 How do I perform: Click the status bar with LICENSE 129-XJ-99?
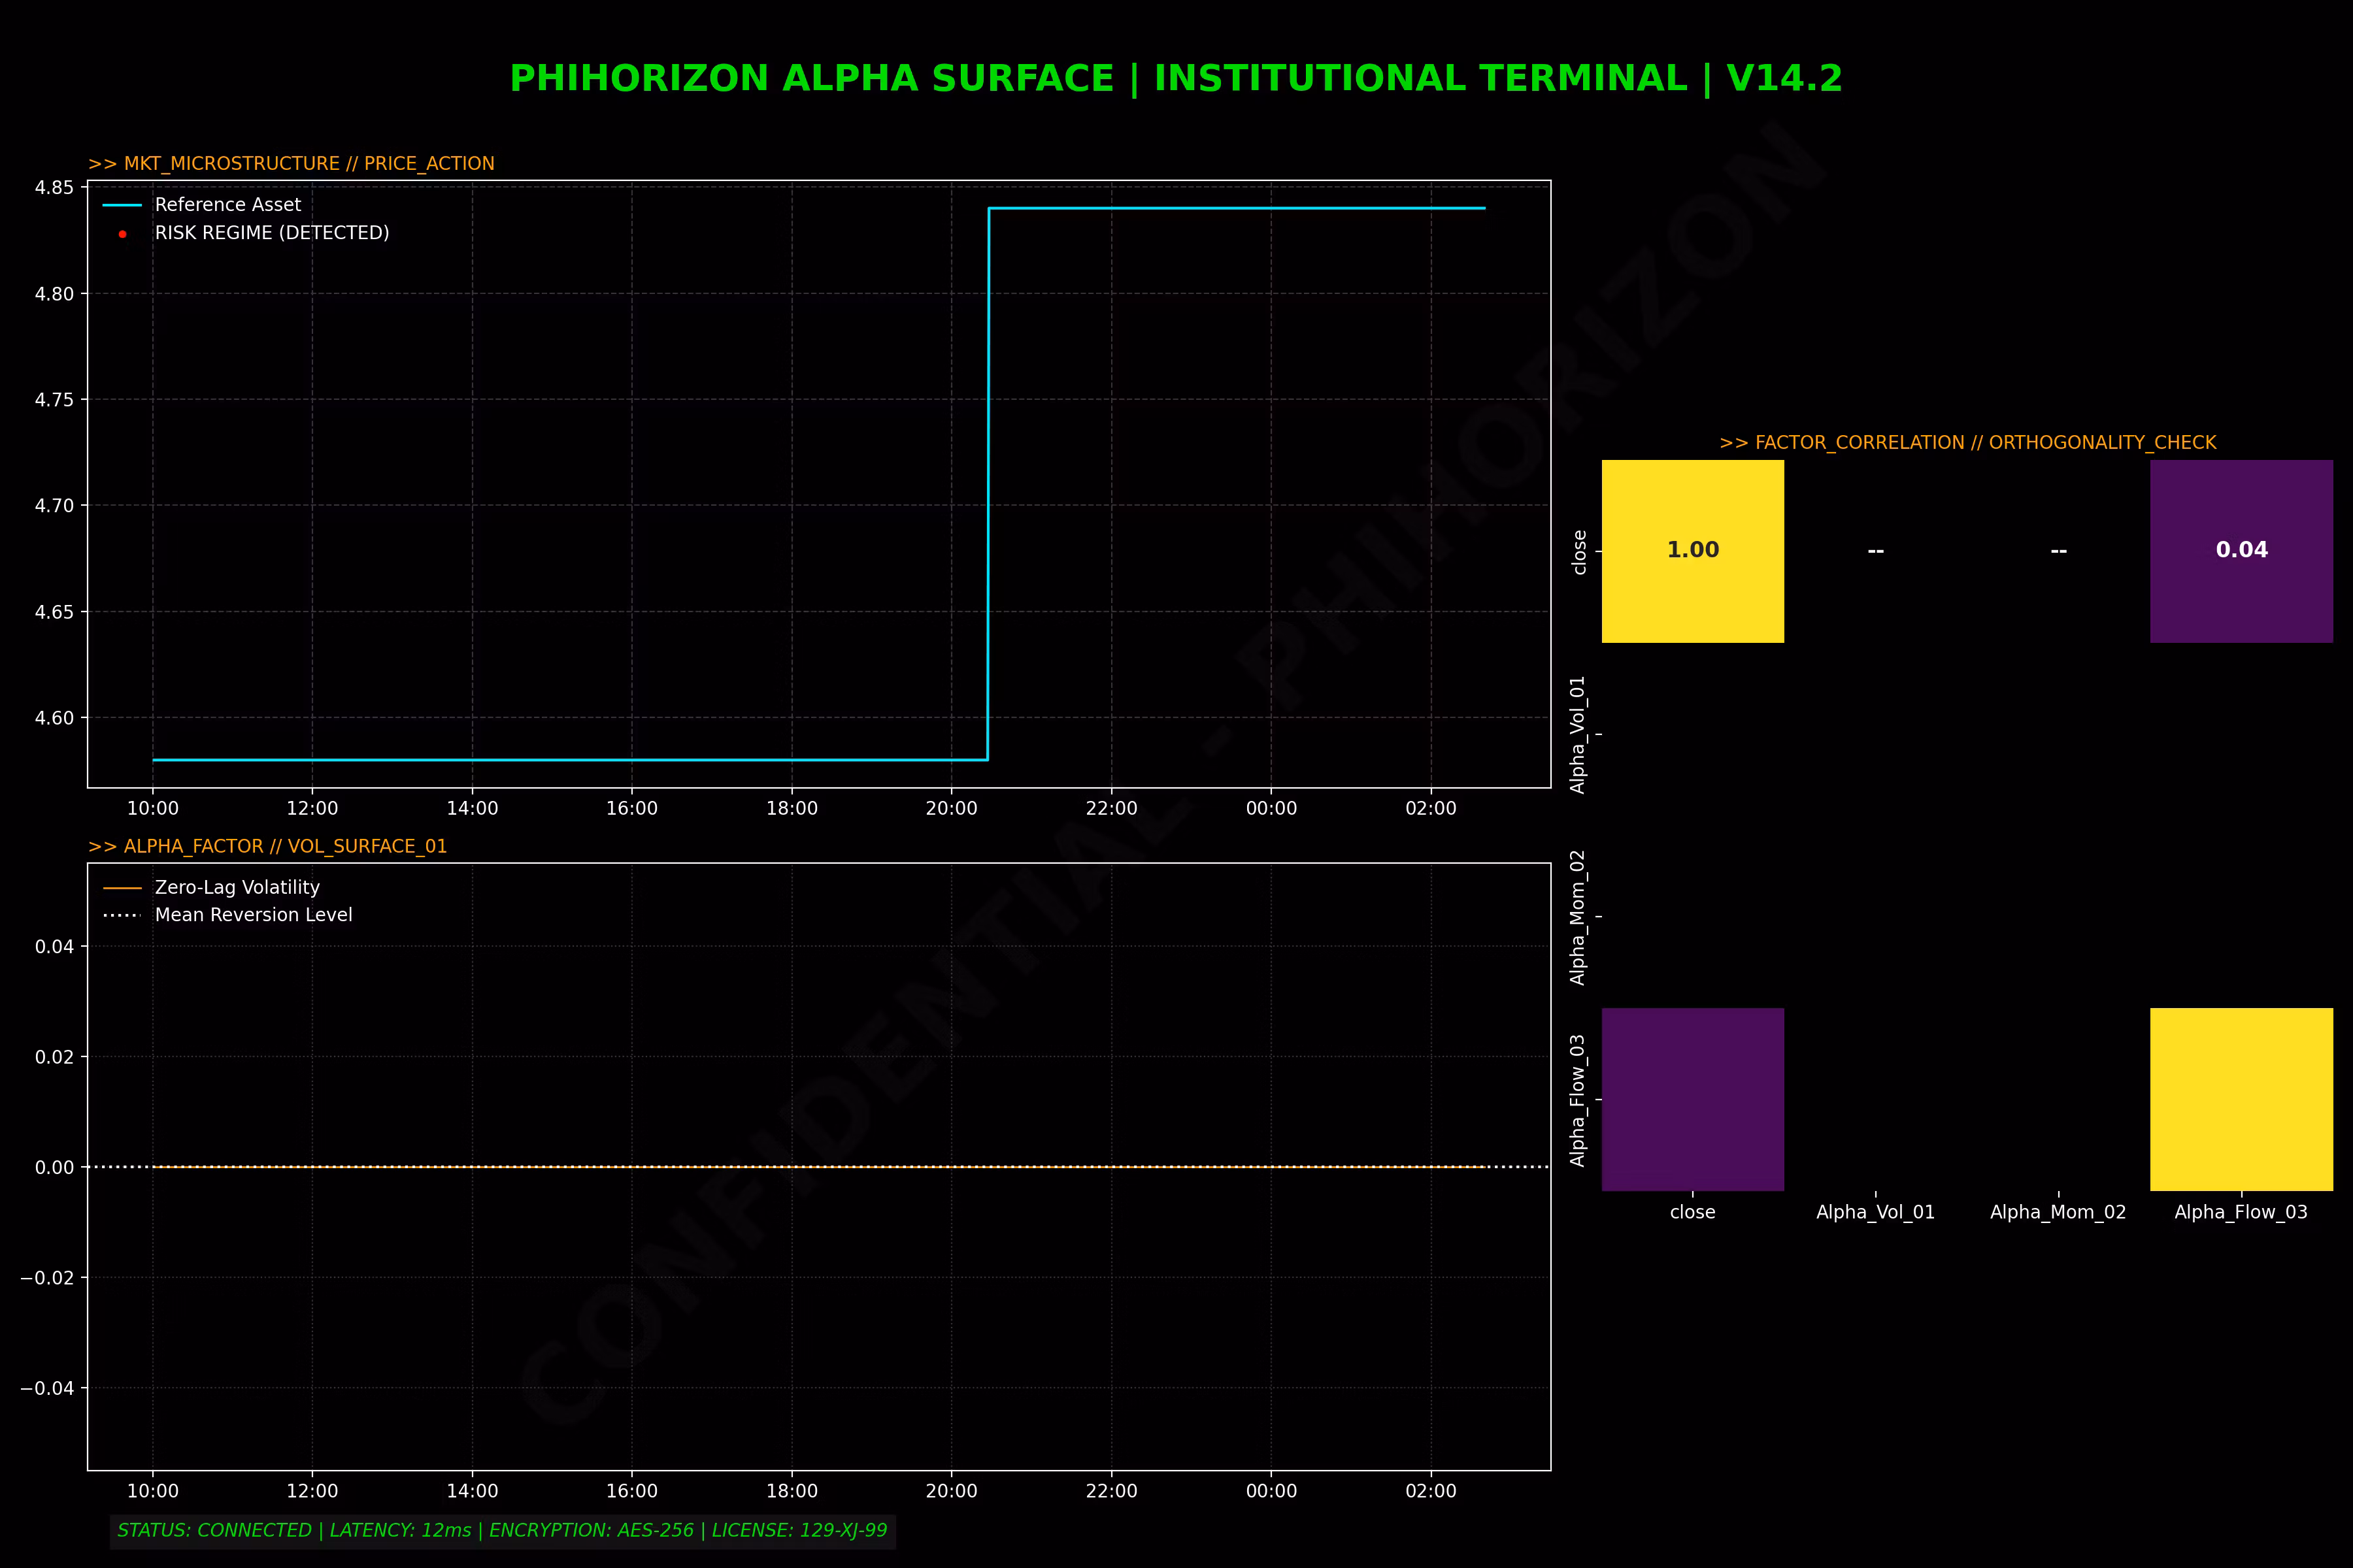(x=502, y=1530)
